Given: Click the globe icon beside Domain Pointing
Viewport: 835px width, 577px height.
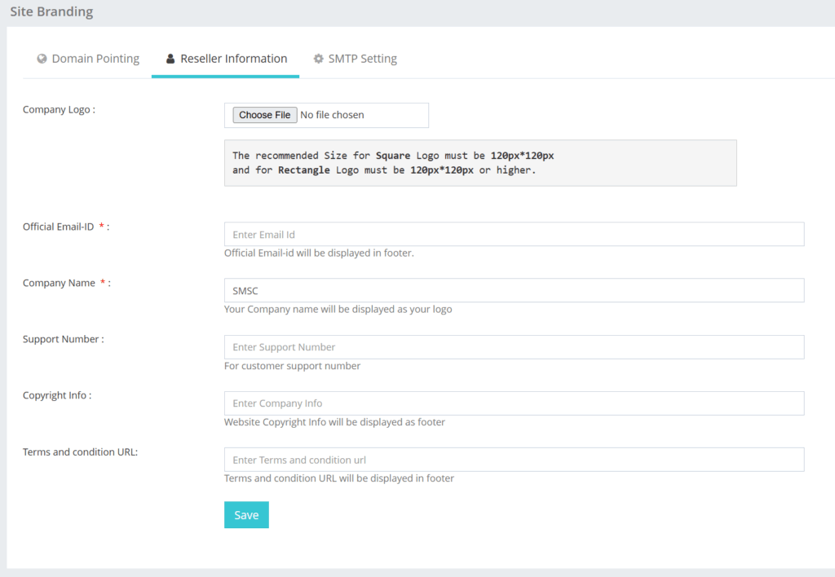Looking at the screenshot, I should pos(42,59).
